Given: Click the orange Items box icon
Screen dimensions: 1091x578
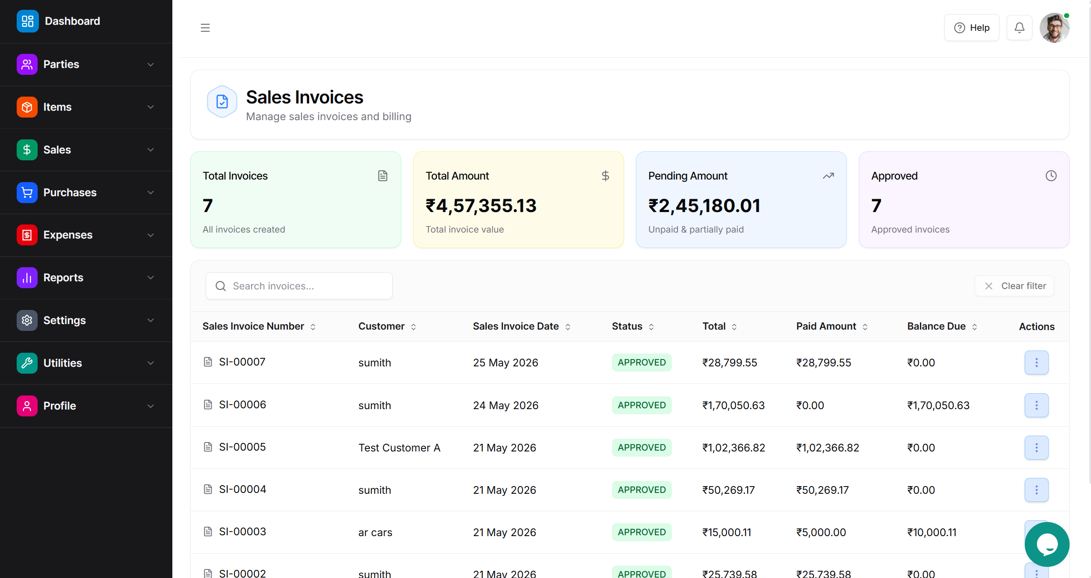Looking at the screenshot, I should coord(27,107).
